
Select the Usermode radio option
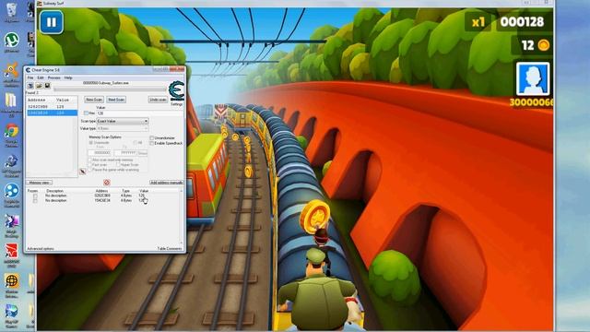point(90,143)
